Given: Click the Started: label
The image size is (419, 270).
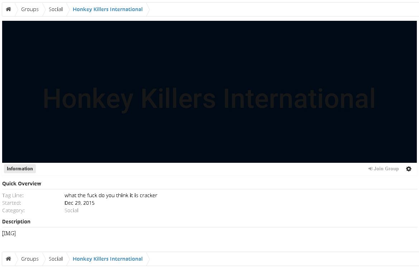Looking at the screenshot, I should click(11, 203).
